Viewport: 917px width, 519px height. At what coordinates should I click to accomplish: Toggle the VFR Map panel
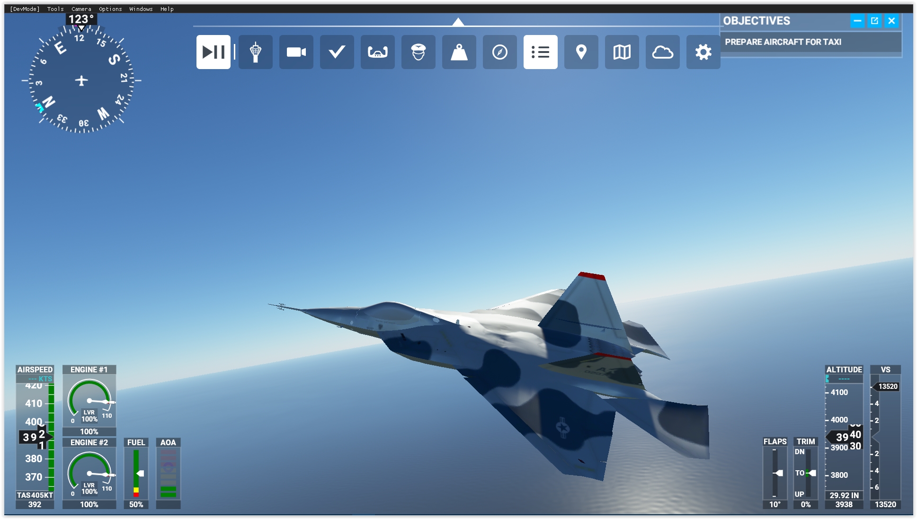(x=622, y=52)
